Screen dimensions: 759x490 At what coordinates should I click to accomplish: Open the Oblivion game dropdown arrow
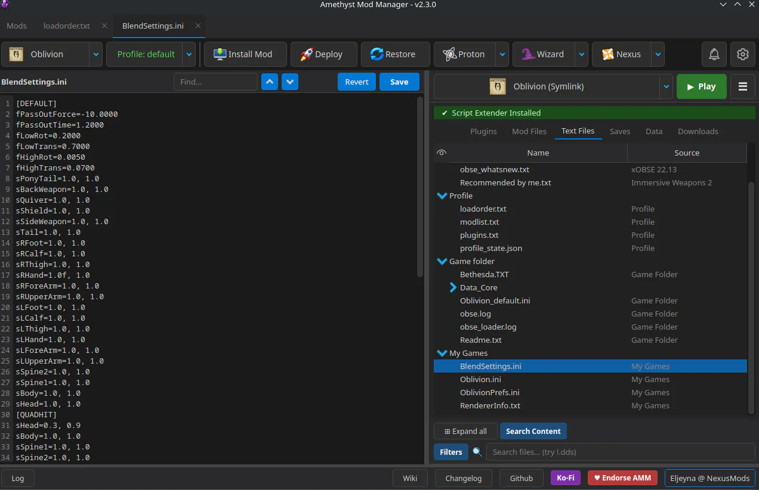click(95, 54)
